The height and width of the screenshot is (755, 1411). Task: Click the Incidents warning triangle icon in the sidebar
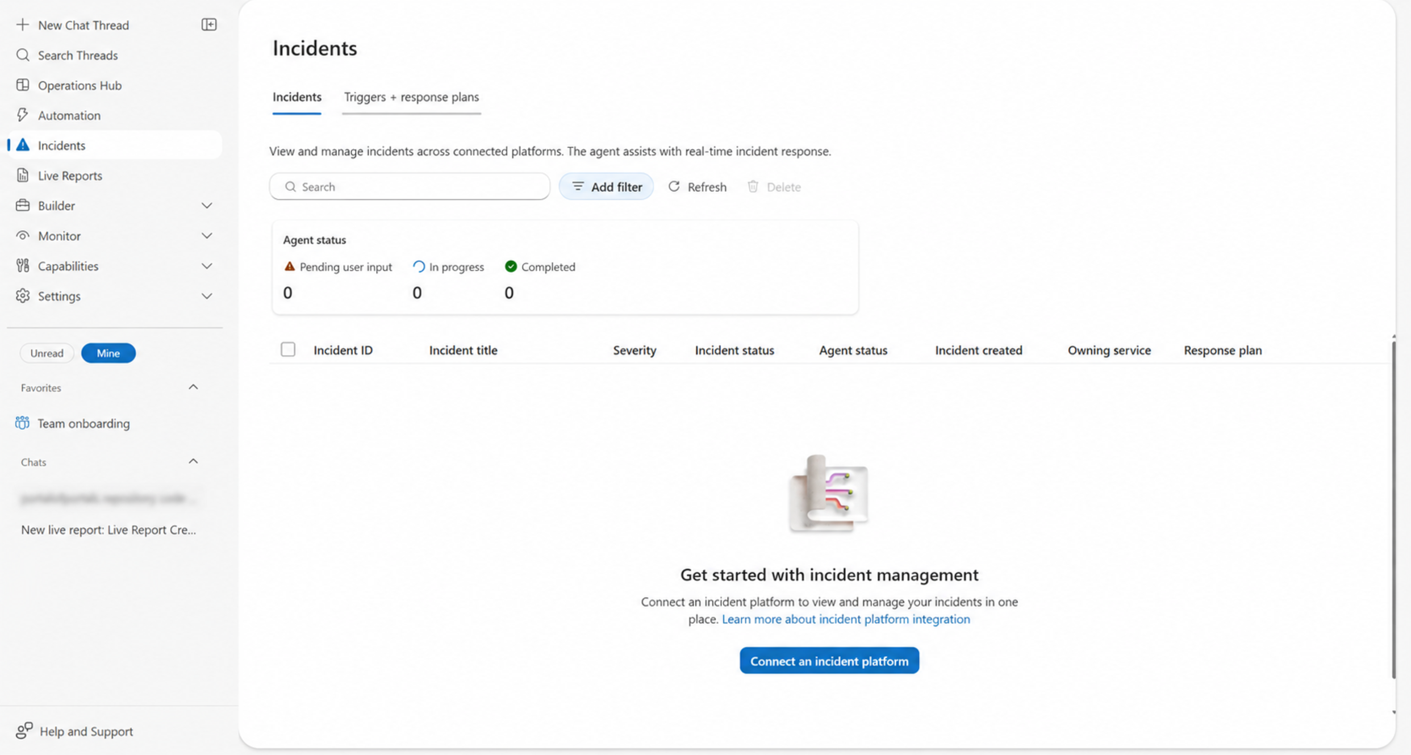(23, 145)
